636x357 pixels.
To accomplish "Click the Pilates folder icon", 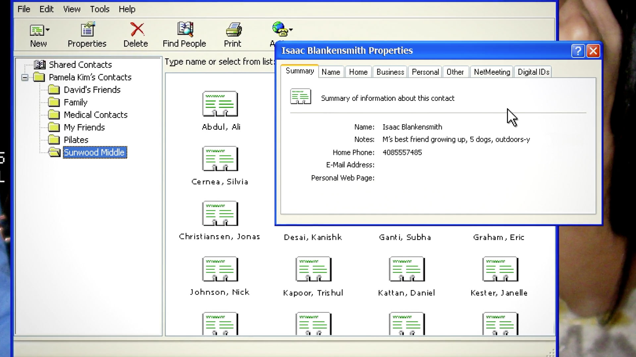I will click(54, 140).
